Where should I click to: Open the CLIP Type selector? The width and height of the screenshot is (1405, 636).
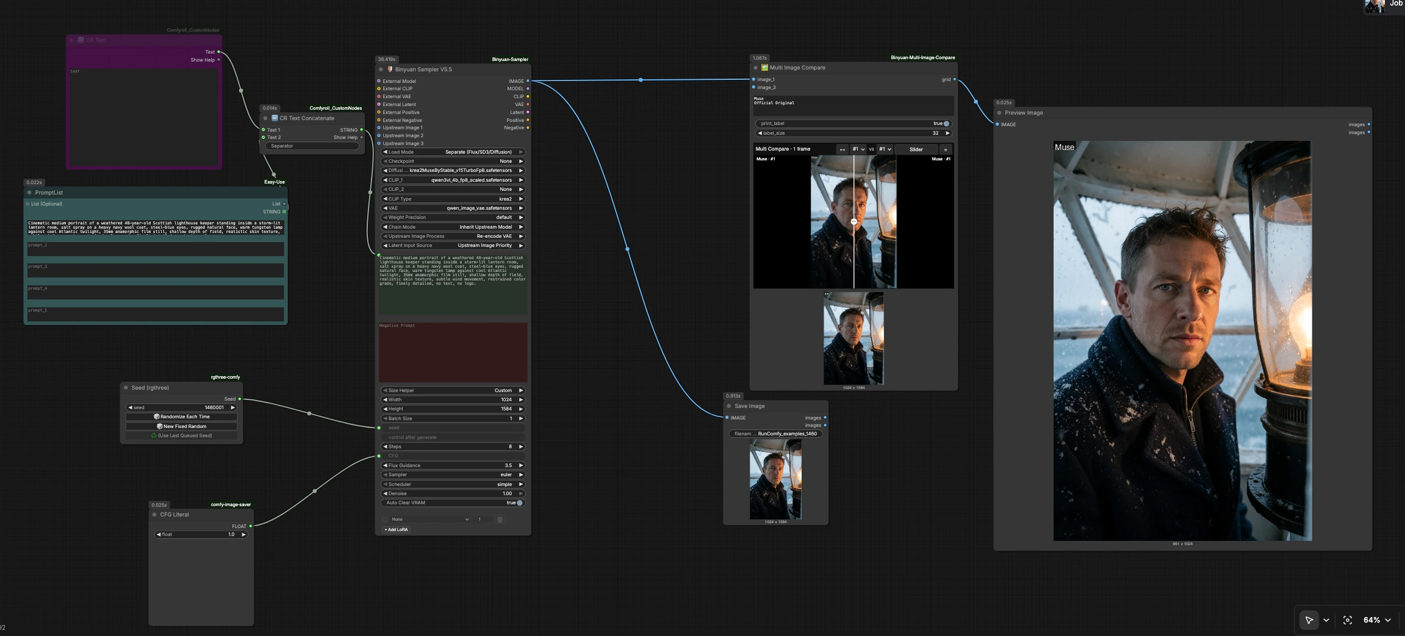[x=453, y=199]
